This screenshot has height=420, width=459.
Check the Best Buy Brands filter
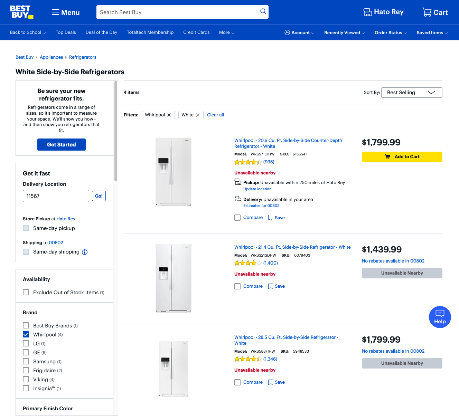point(26,325)
